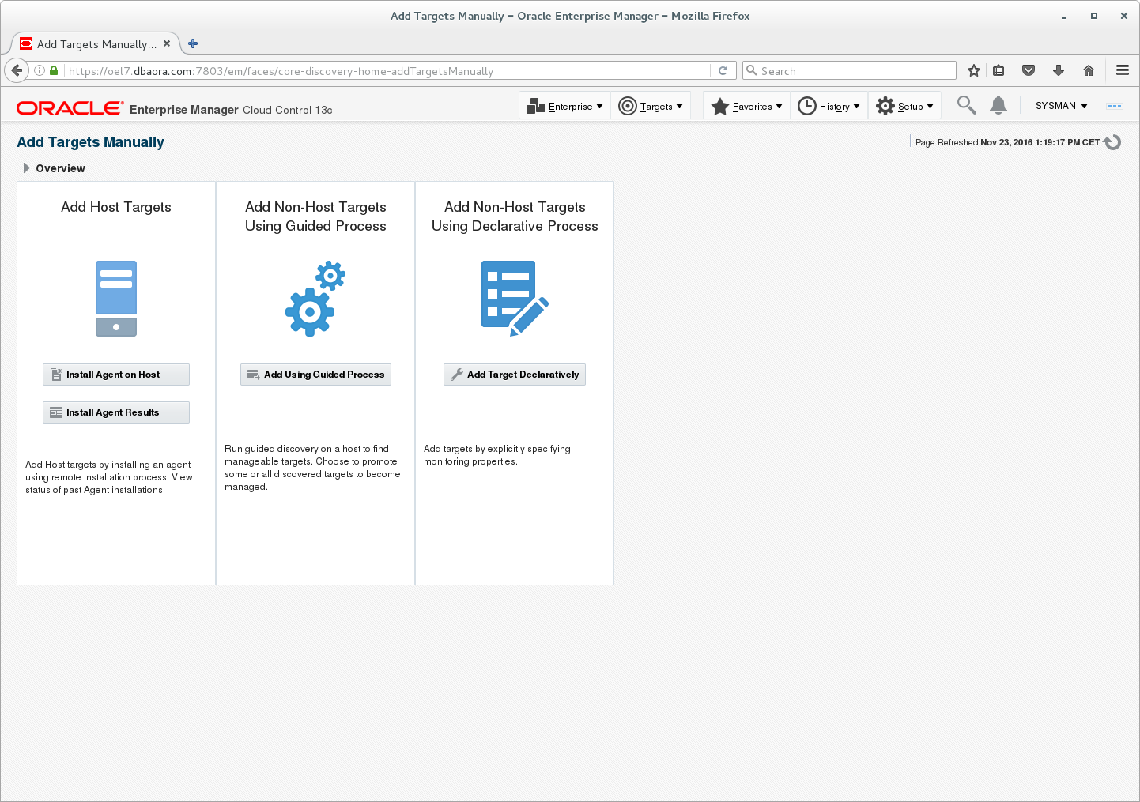The width and height of the screenshot is (1140, 802).
Task: Select the Add Targets Manually browser tab
Action: click(95, 43)
